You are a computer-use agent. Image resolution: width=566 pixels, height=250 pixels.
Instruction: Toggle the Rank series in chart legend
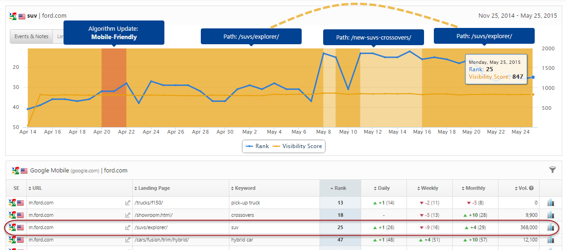[x=257, y=146]
